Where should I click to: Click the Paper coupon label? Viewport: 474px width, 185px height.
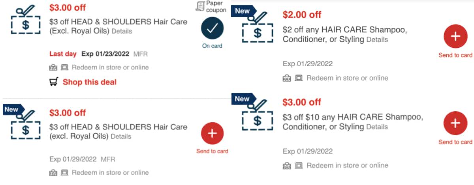coord(216,6)
